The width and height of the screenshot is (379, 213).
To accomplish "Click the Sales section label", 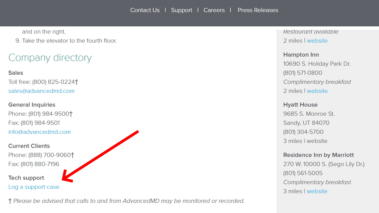I will point(16,73).
